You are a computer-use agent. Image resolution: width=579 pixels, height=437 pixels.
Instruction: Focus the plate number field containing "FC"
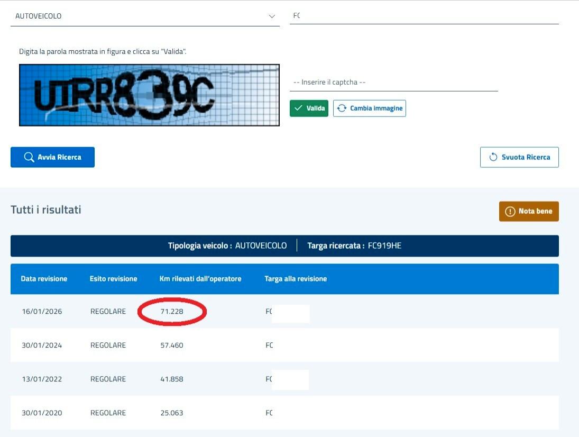[424, 15]
